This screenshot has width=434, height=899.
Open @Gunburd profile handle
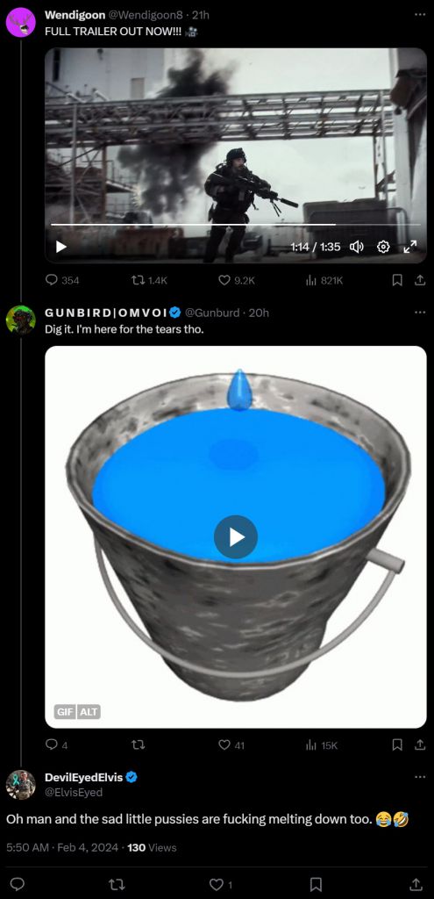click(x=212, y=313)
